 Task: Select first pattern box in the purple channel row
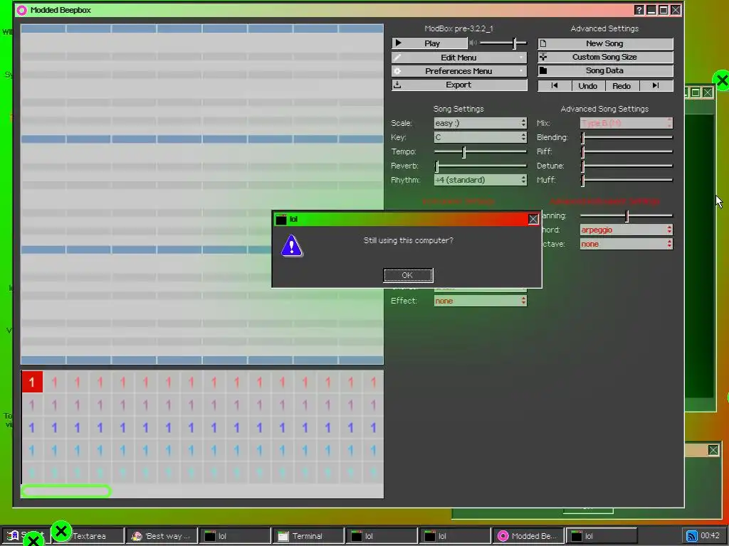(x=32, y=405)
